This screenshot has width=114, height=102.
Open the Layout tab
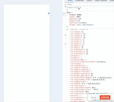tap(89, 1)
